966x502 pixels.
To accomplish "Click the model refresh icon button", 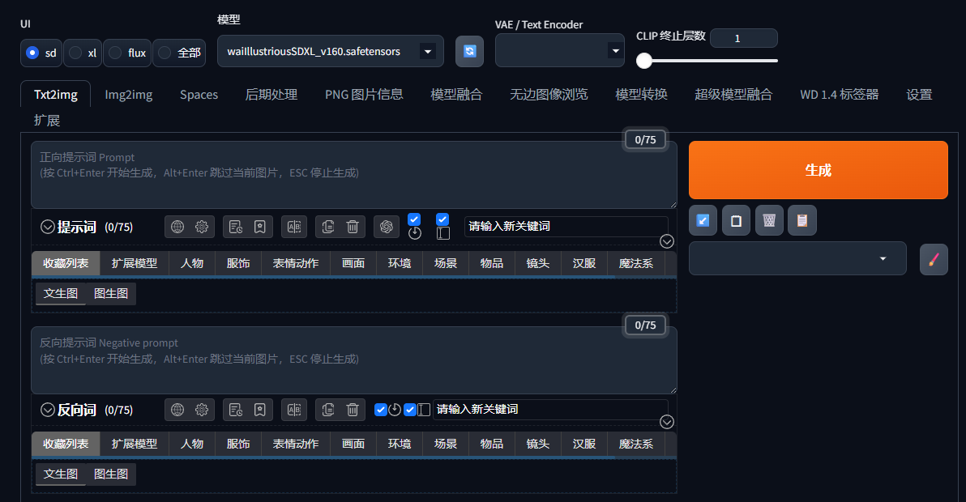I will 469,51.
